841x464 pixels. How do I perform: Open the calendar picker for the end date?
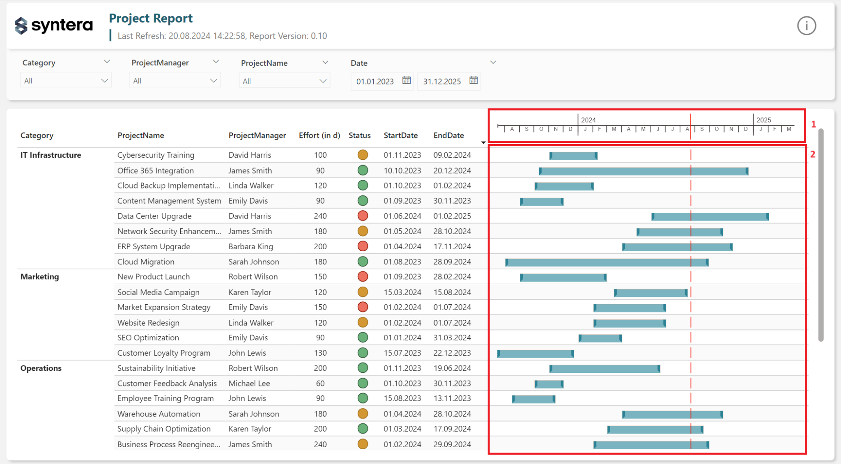[473, 81]
